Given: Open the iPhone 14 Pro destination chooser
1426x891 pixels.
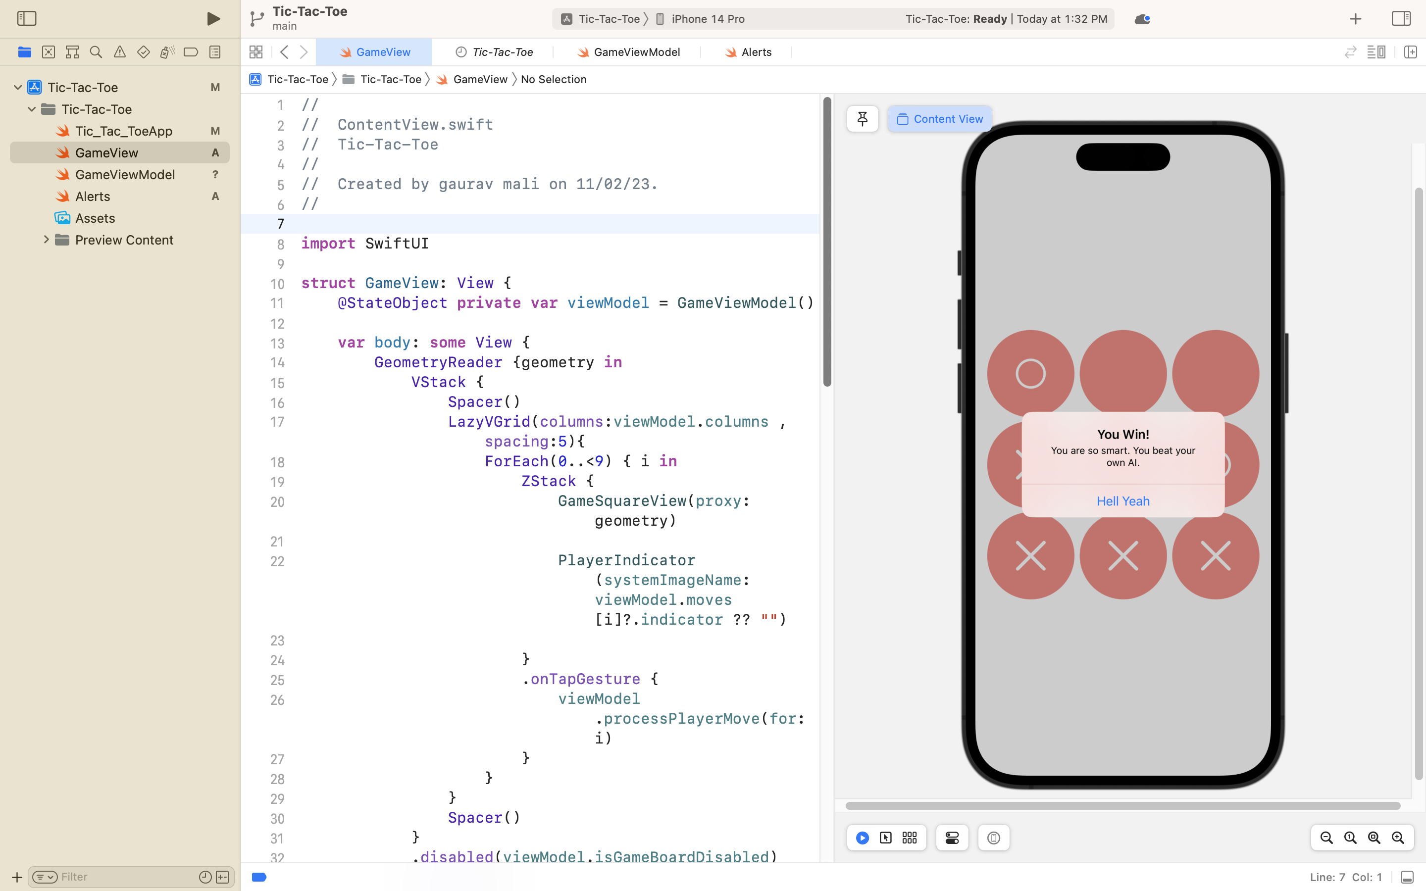Looking at the screenshot, I should coord(707,18).
